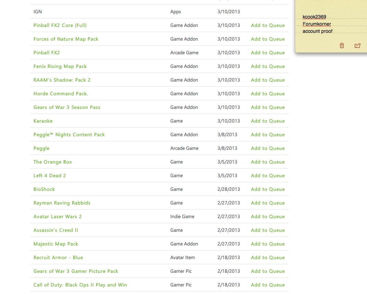Open Avatar Laser Wars 2 link
The height and width of the screenshot is (294, 367).
[57, 216]
